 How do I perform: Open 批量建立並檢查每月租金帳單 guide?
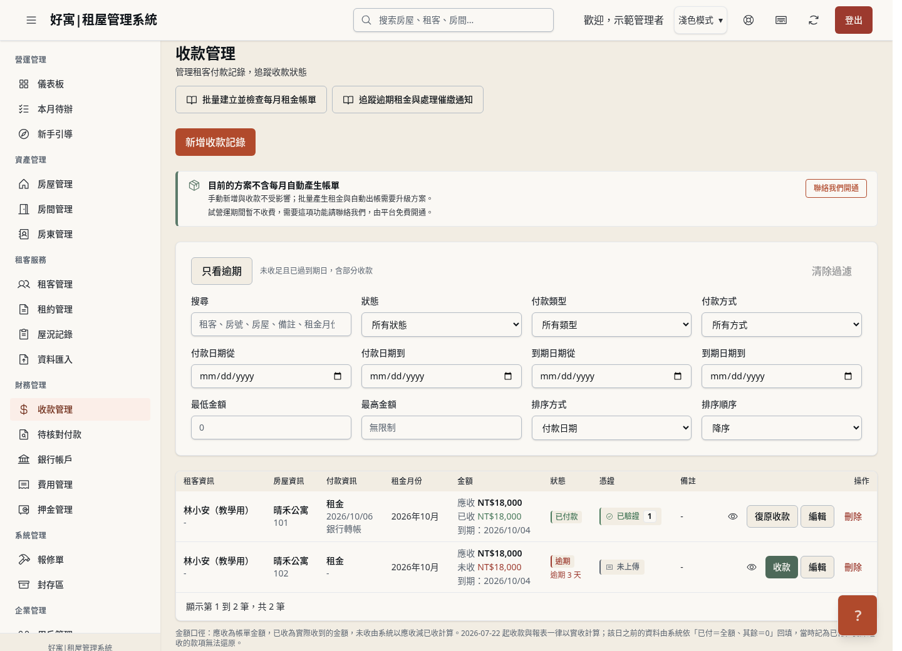click(x=251, y=100)
